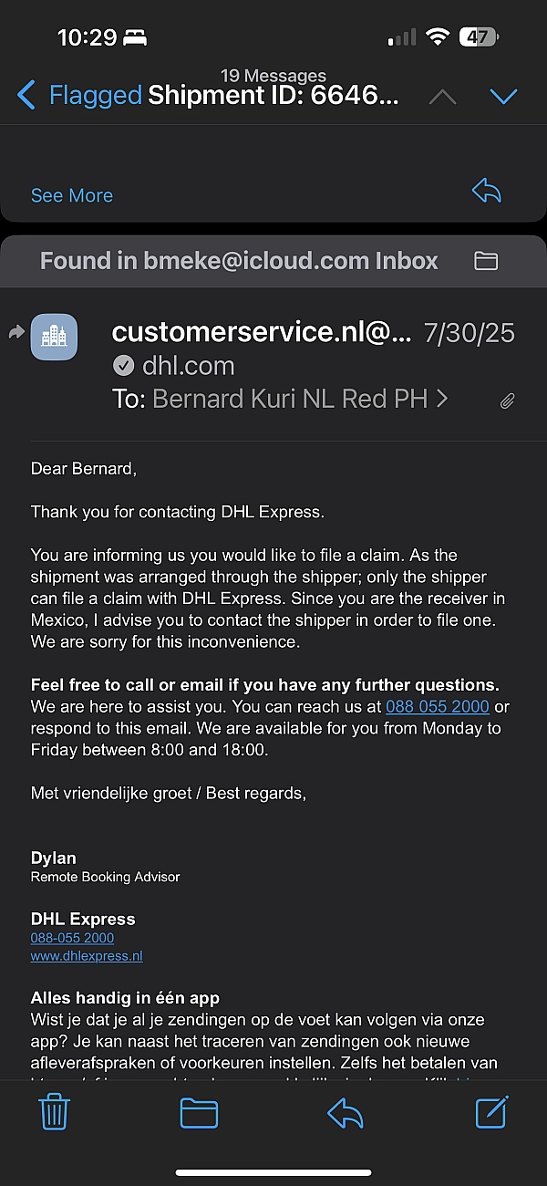Tap the customerservice.nl sender address

(x=261, y=333)
